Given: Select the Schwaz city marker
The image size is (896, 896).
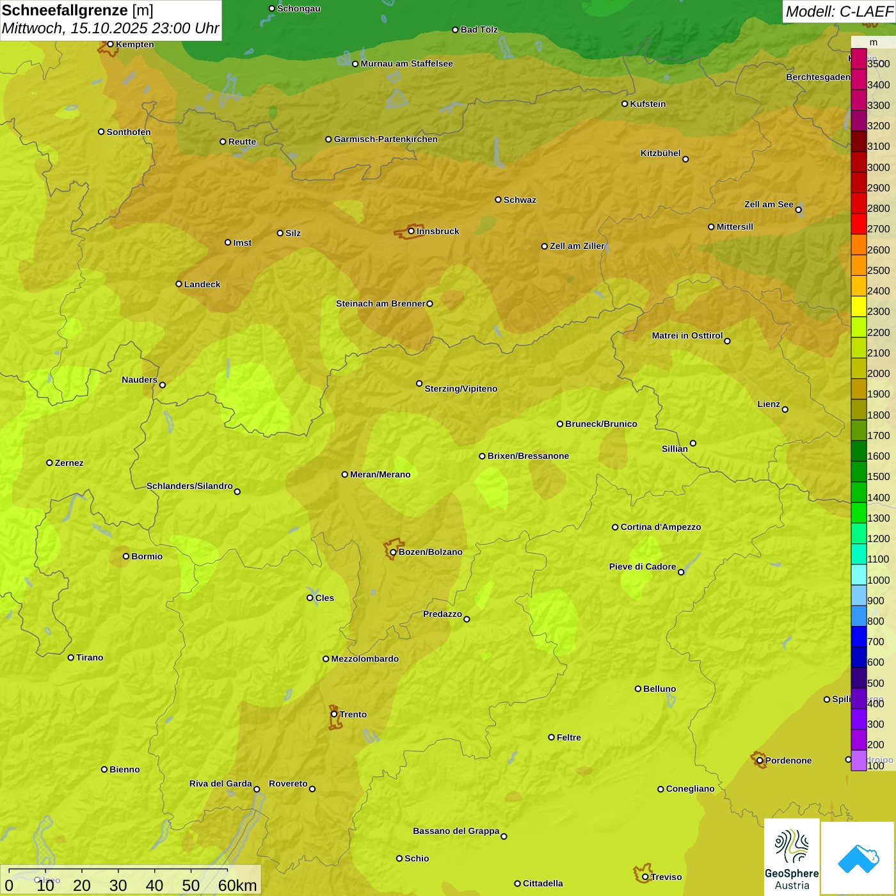Looking at the screenshot, I should click(498, 200).
